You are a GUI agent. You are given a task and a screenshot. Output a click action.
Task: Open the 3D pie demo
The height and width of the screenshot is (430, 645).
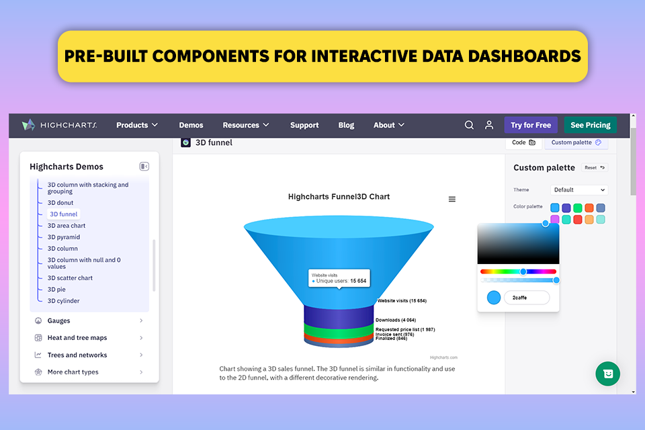click(x=56, y=290)
